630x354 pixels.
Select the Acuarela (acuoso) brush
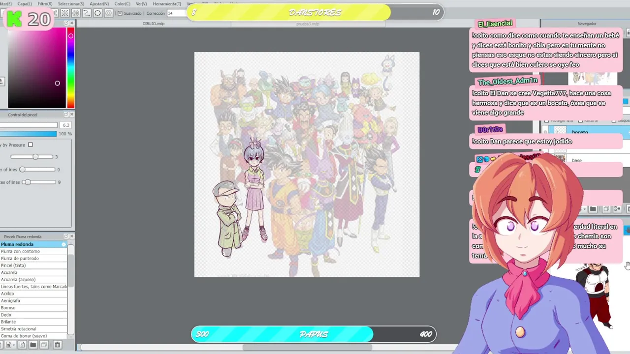tap(33, 279)
